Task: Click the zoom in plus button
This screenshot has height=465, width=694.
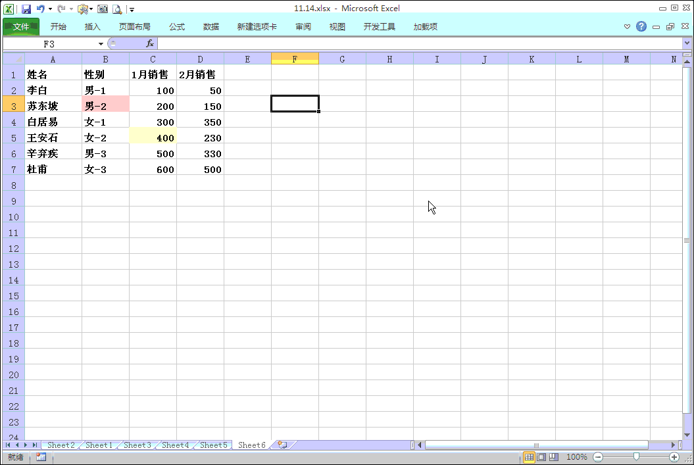Action: click(x=674, y=457)
